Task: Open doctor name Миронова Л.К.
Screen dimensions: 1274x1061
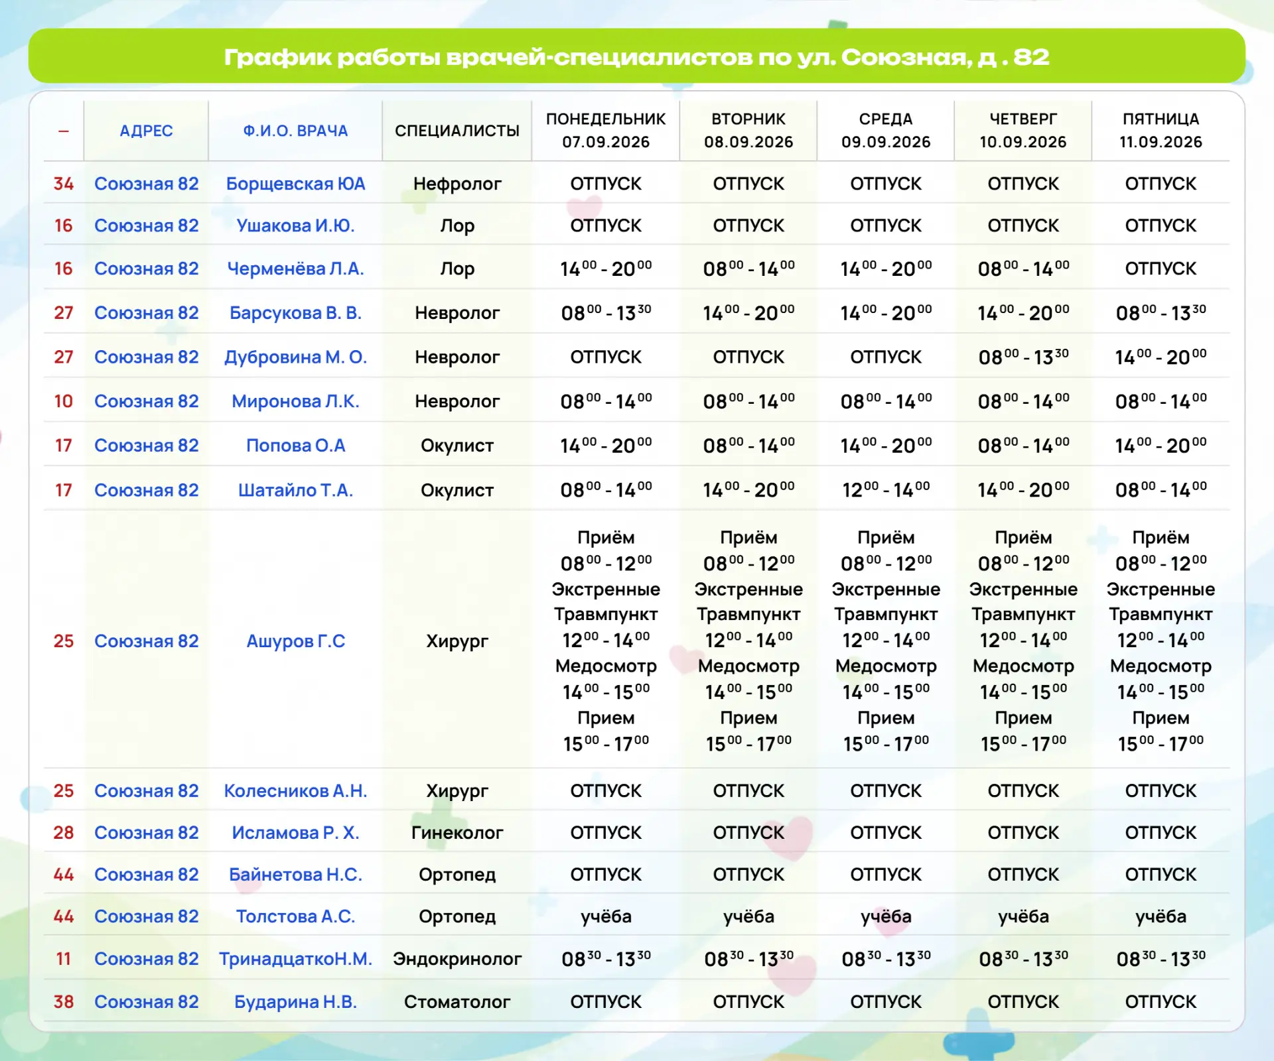Action: pyautogui.click(x=295, y=401)
